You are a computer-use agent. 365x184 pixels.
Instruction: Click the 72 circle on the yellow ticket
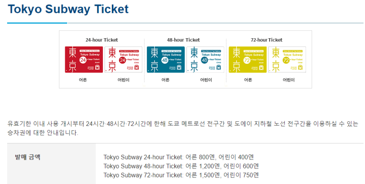(x=247, y=60)
